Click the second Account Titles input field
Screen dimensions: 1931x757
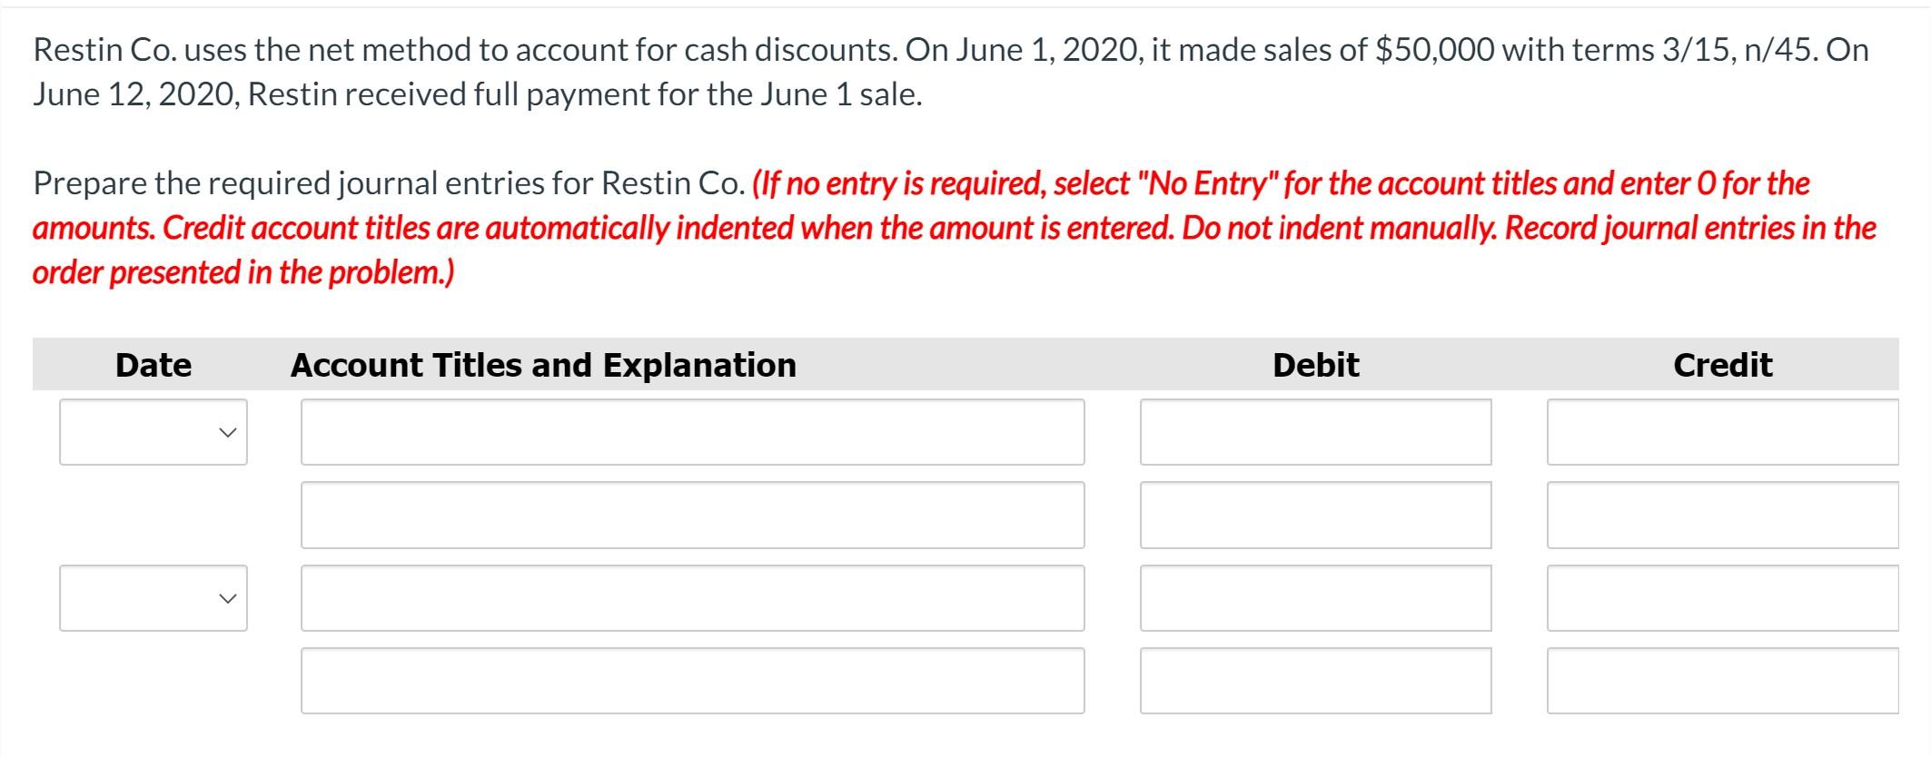[693, 515]
